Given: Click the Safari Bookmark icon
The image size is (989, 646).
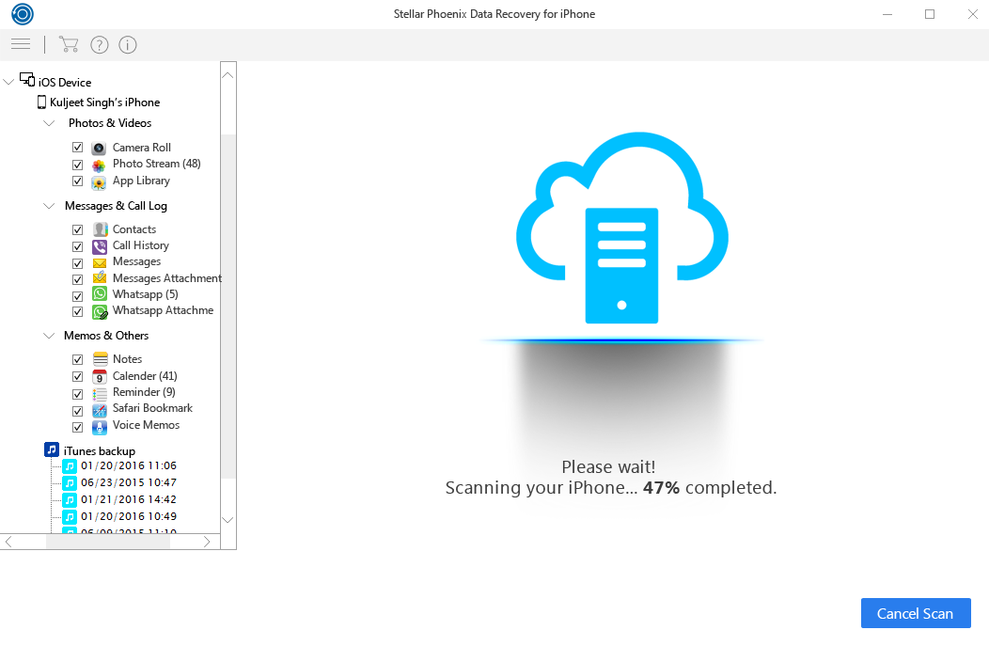Looking at the screenshot, I should [x=100, y=411].
